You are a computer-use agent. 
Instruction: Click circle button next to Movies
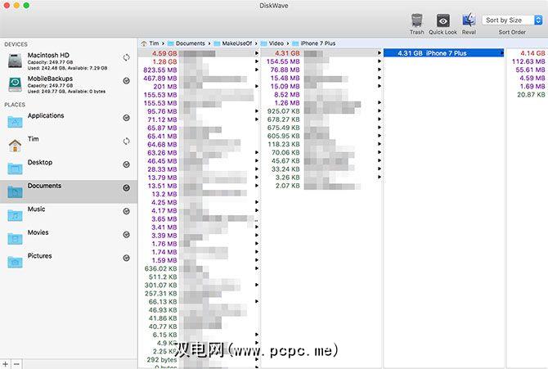(x=126, y=235)
